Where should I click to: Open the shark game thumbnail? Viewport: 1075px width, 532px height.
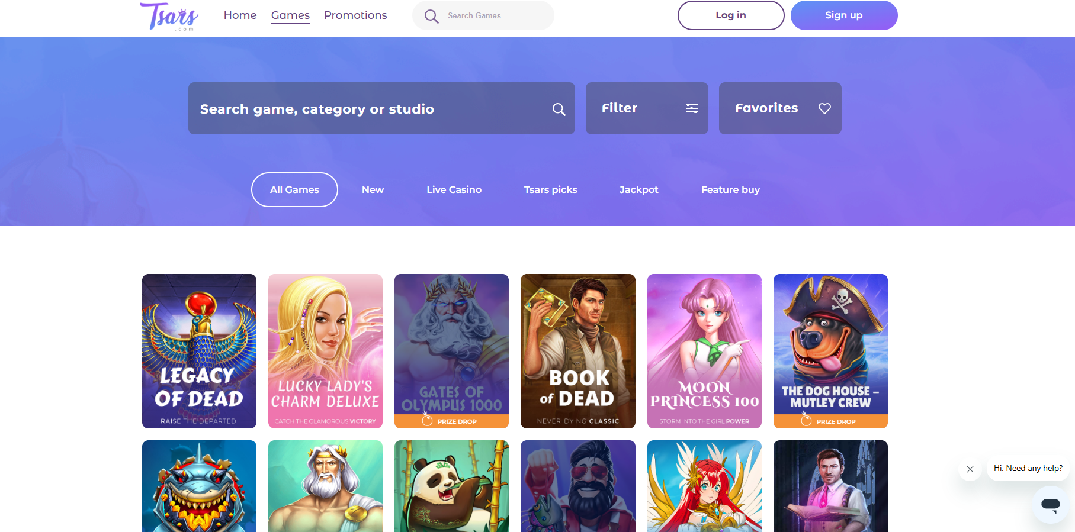[199, 486]
